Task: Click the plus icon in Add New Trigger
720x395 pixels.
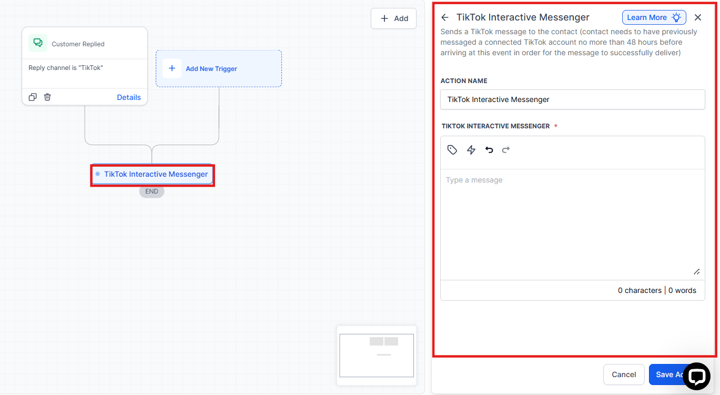Action: click(x=172, y=68)
